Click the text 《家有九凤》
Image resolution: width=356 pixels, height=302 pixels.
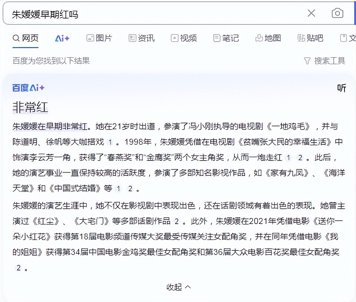click(287, 173)
